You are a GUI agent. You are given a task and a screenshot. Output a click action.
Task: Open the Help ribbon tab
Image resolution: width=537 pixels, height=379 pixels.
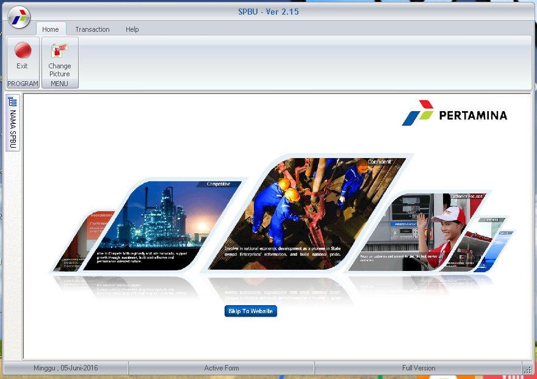pos(132,29)
